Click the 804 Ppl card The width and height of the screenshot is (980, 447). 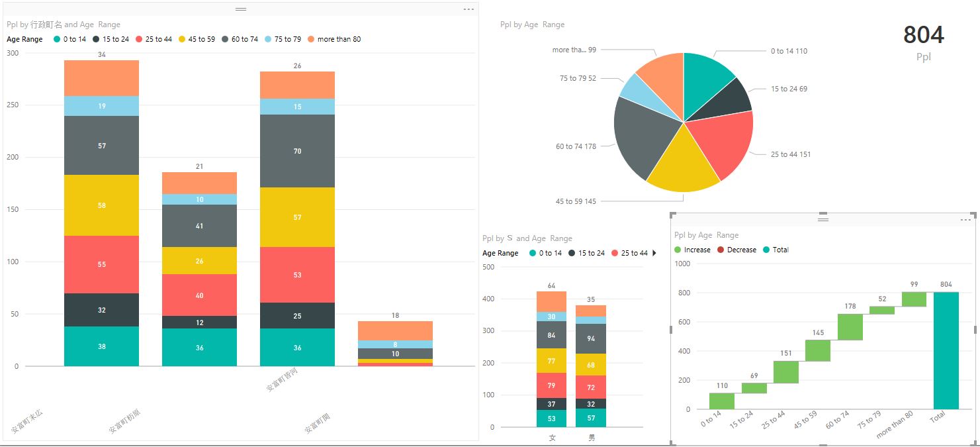click(923, 42)
